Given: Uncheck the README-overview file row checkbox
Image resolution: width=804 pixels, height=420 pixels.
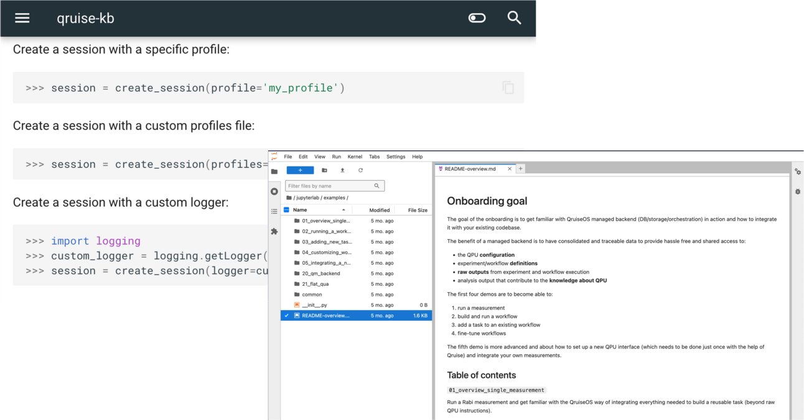Looking at the screenshot, I should (x=286, y=316).
